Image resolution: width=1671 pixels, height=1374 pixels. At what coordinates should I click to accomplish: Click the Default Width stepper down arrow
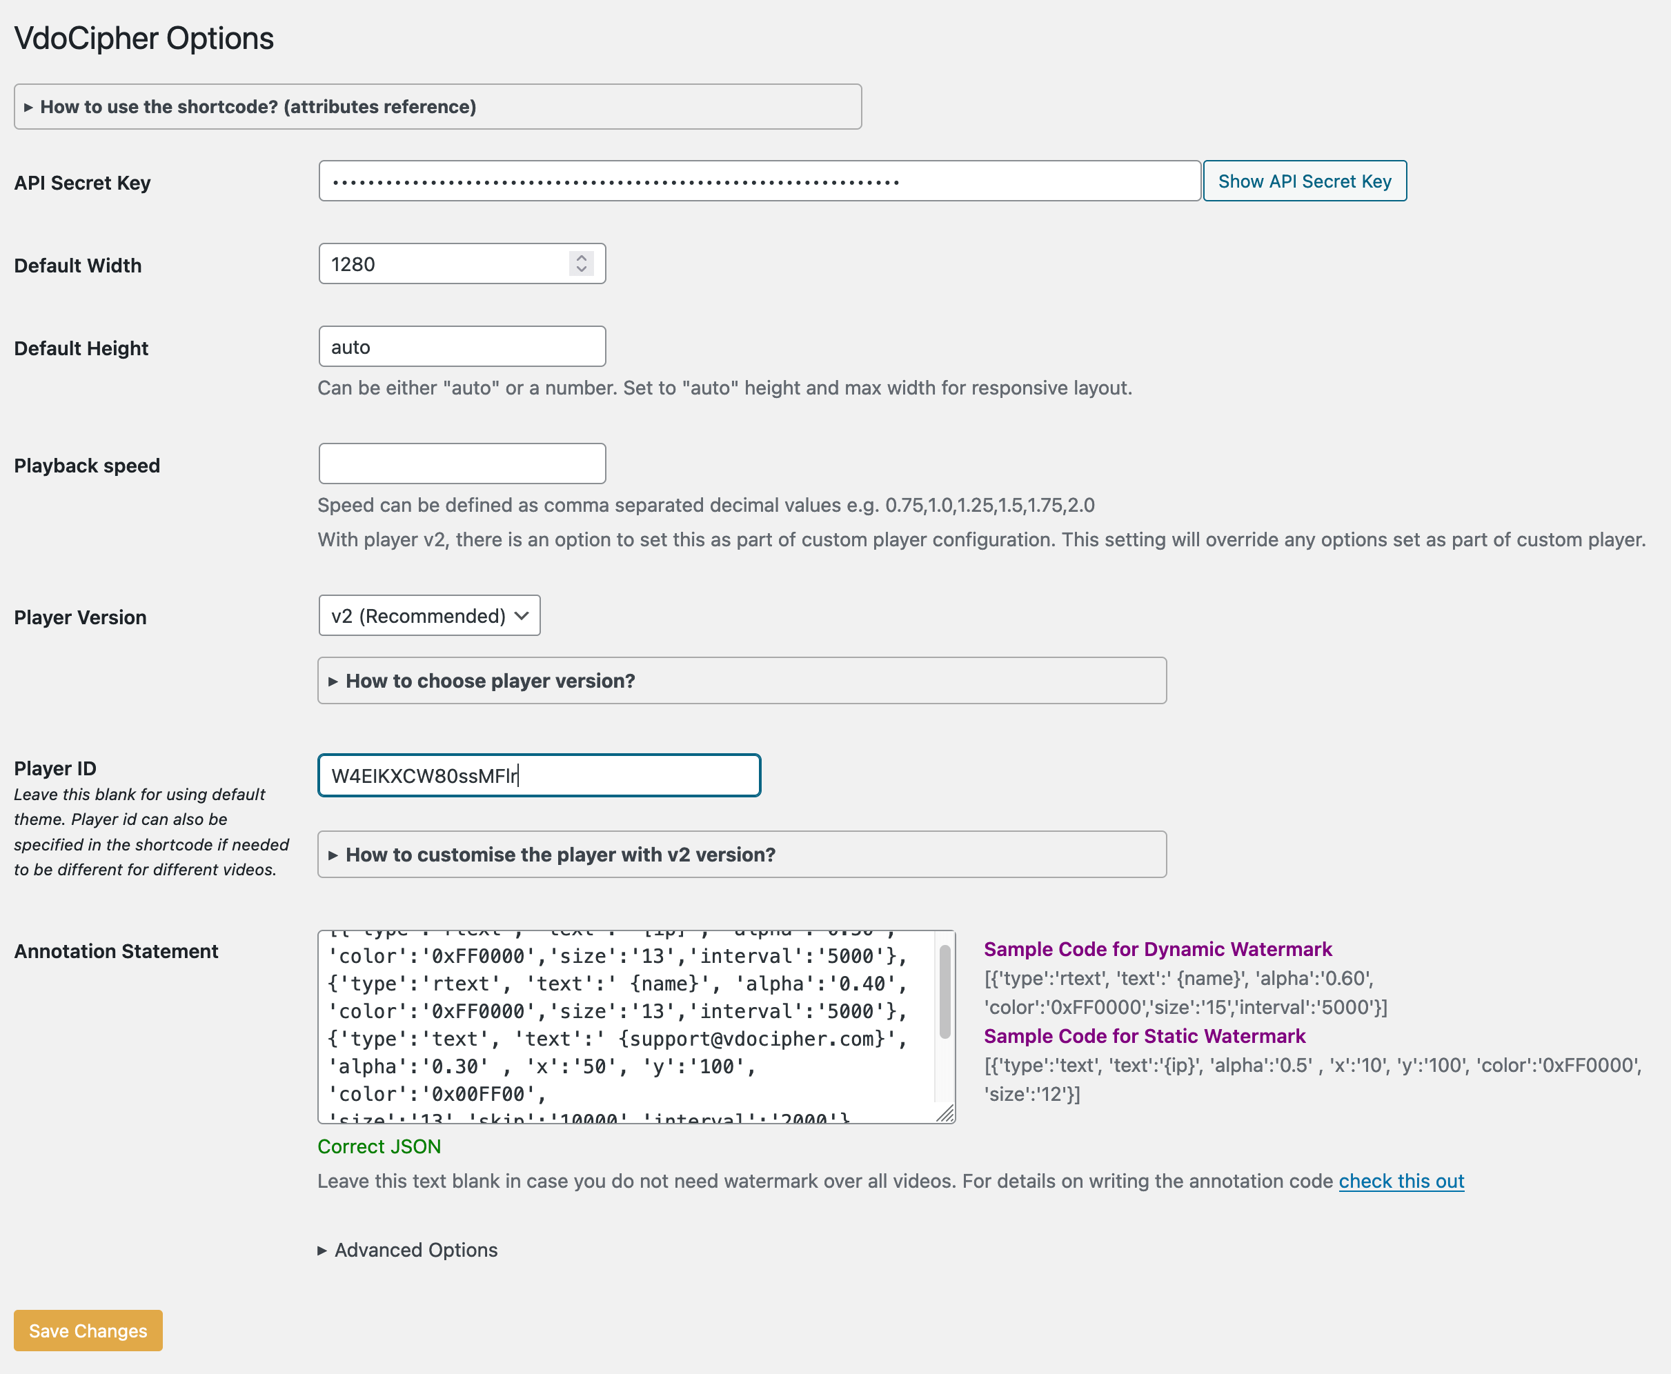tap(582, 269)
